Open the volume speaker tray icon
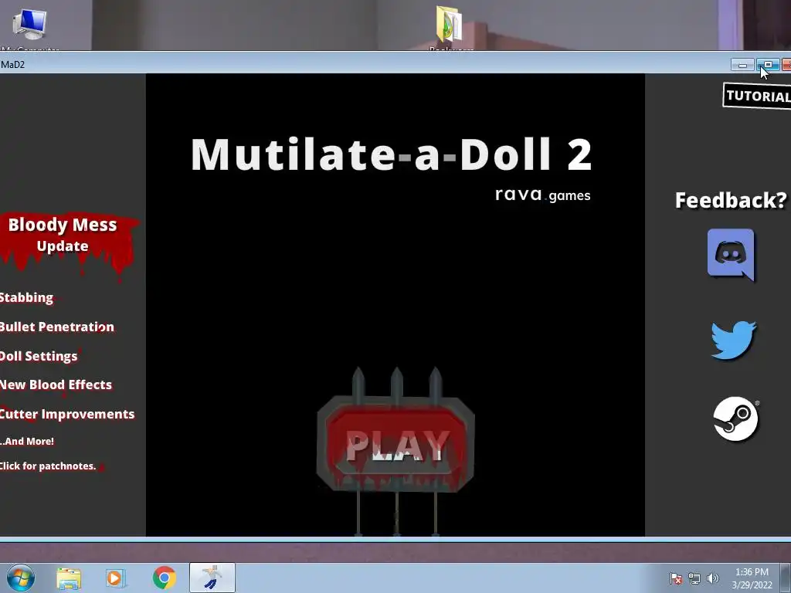 [x=713, y=578]
